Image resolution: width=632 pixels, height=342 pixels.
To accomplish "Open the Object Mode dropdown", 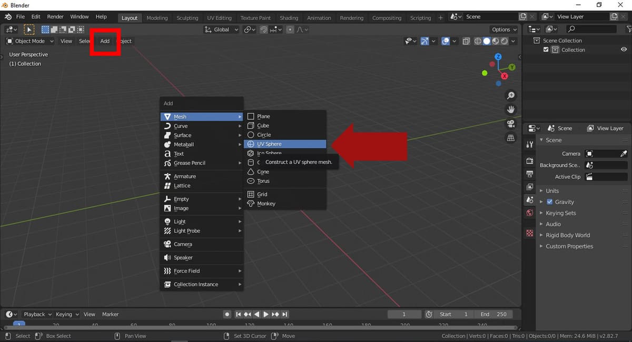I will pos(30,41).
